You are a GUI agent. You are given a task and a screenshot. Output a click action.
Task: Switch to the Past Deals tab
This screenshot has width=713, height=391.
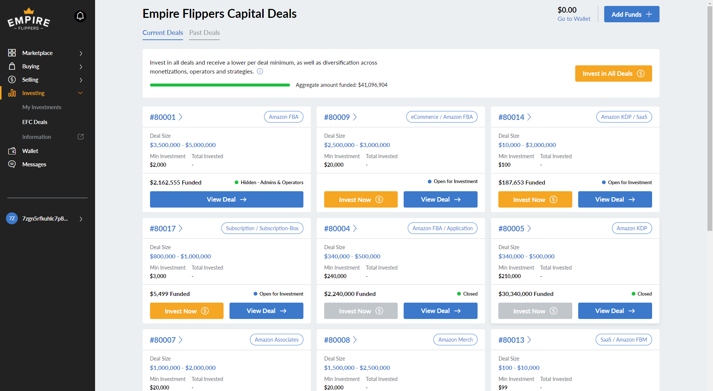click(204, 33)
